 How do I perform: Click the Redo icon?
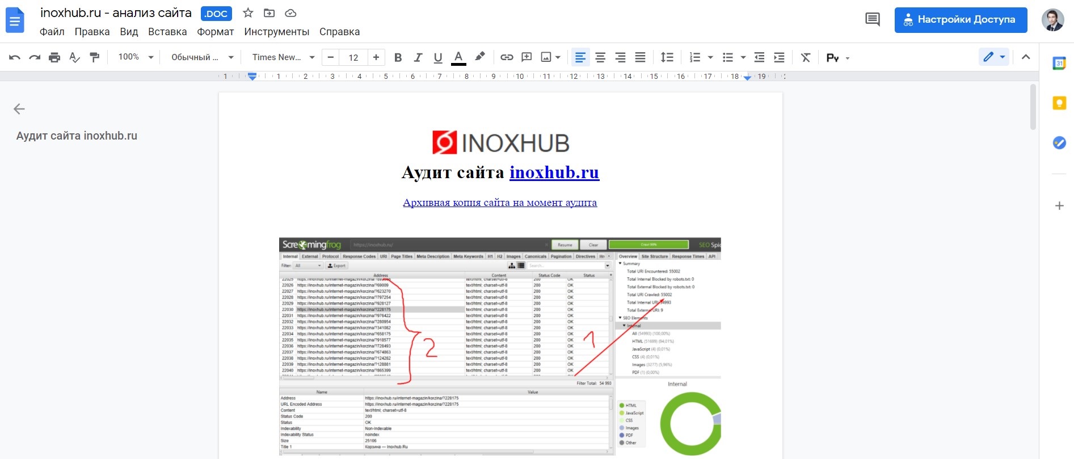click(35, 57)
